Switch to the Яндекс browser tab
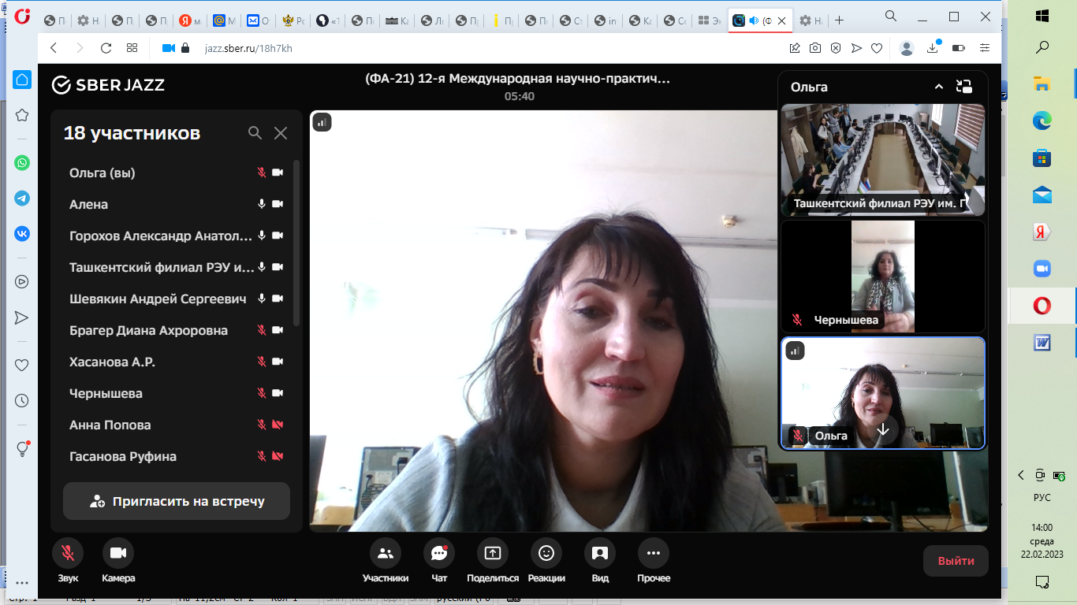This screenshot has height=605, width=1077. coord(189,20)
